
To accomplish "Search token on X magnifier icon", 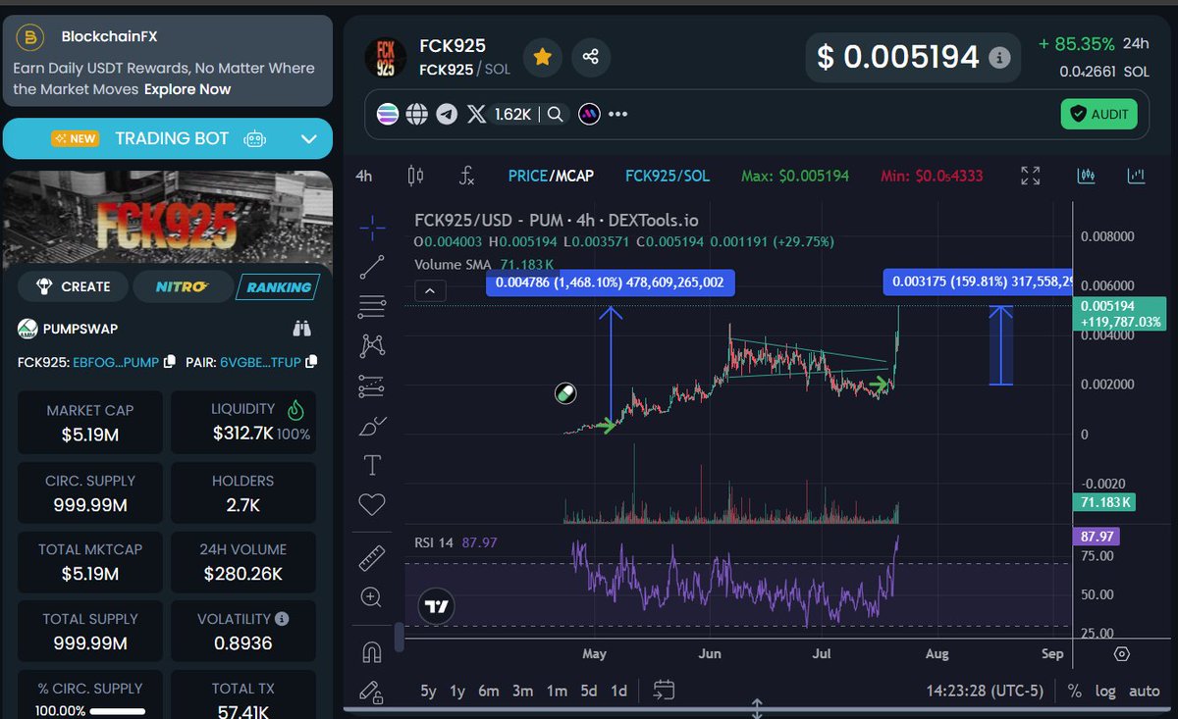I will (555, 114).
